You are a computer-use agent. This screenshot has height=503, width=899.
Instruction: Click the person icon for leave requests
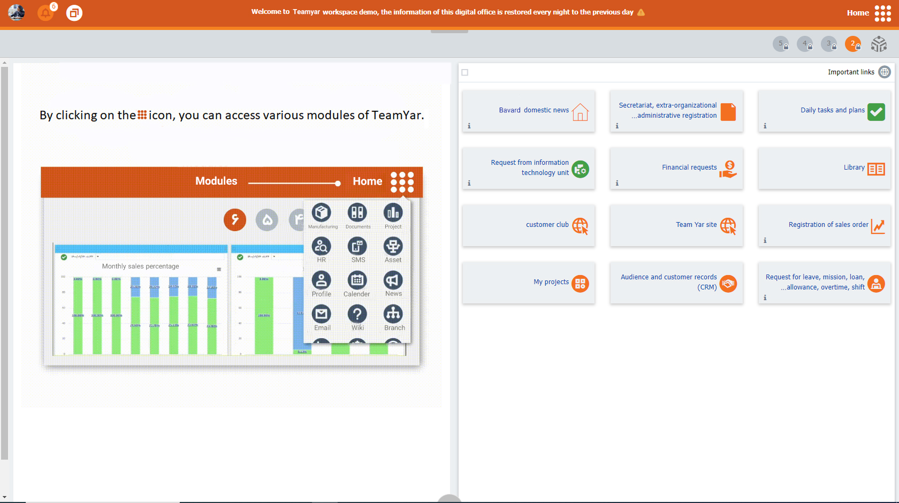pos(876,284)
